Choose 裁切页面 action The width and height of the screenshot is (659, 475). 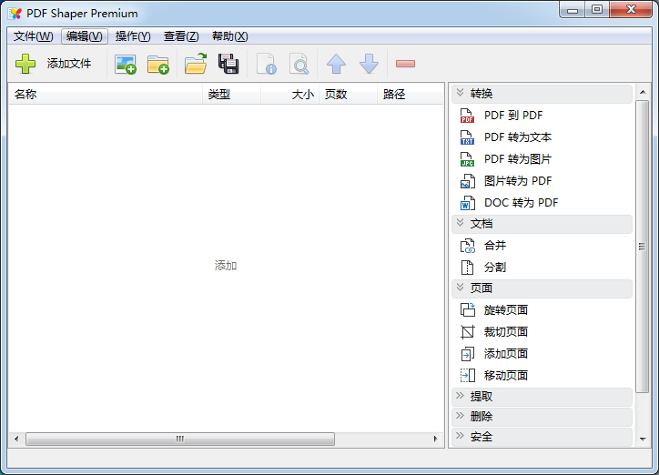506,332
